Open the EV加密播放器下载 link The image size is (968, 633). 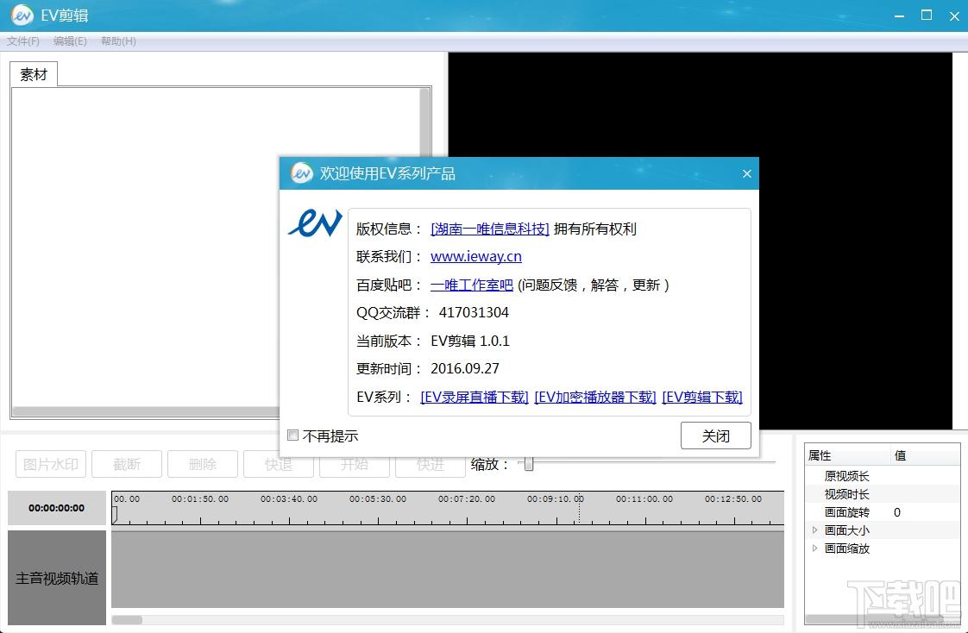[595, 397]
